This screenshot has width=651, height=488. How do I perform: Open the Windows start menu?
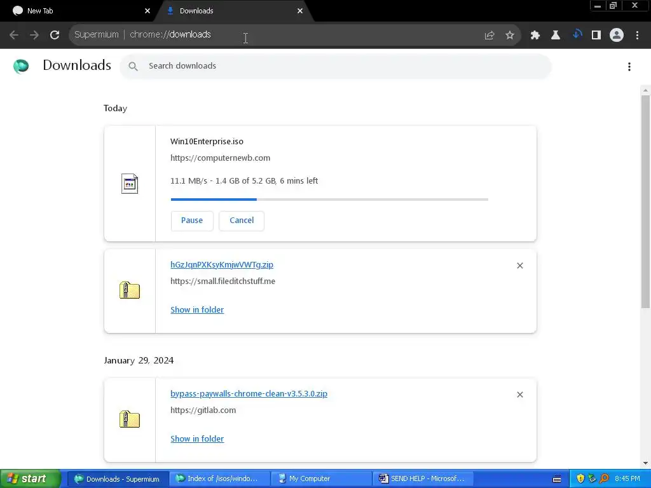tap(31, 478)
